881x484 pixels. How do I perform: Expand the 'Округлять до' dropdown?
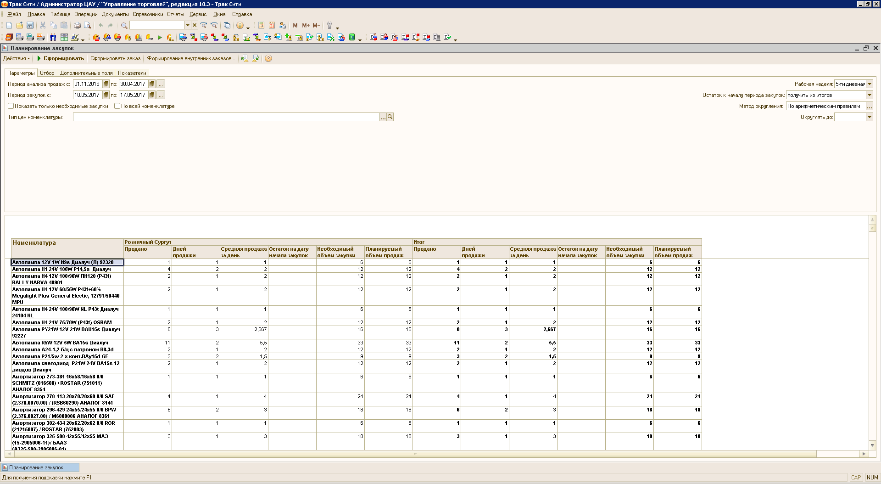[870, 117]
